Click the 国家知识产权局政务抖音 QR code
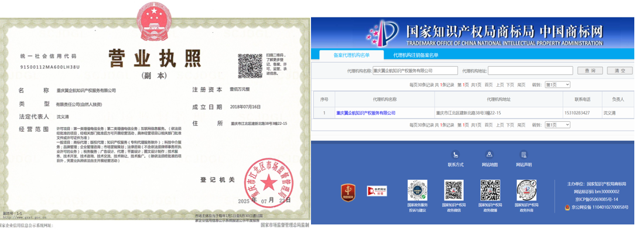The image size is (639, 235). (x=527, y=190)
